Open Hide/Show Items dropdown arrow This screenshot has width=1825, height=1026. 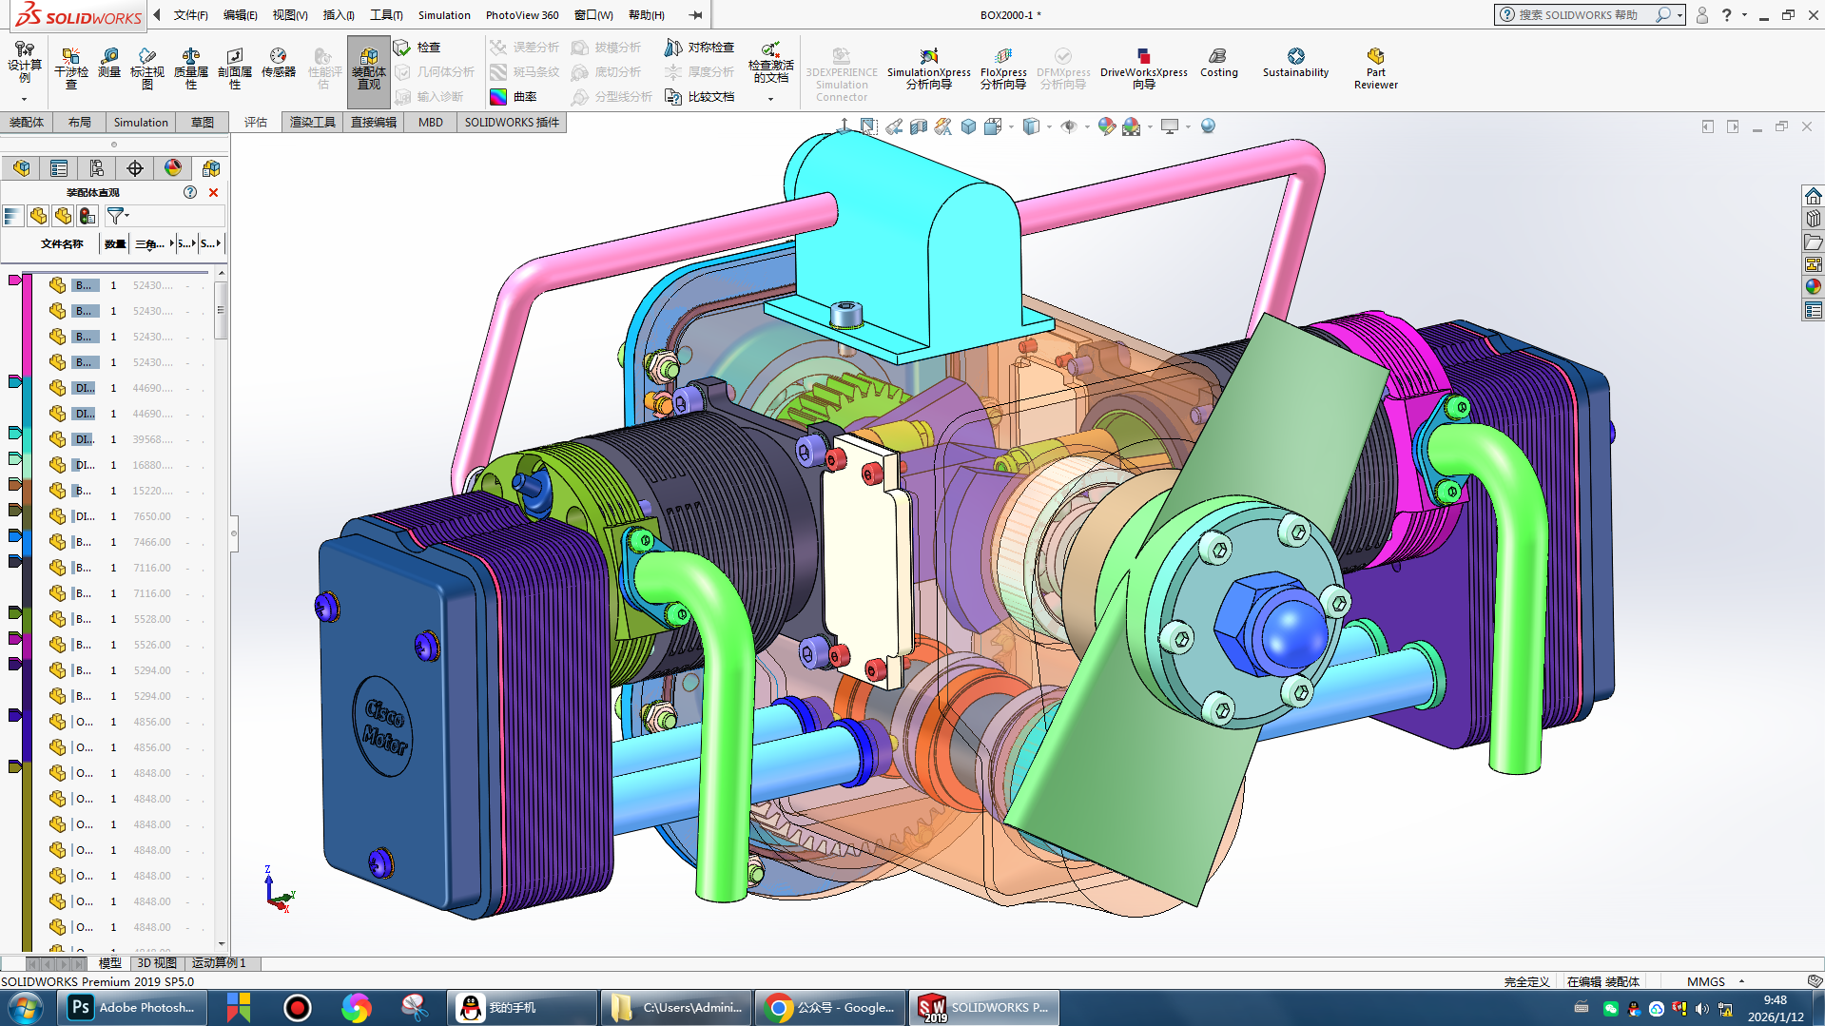click(x=1087, y=126)
